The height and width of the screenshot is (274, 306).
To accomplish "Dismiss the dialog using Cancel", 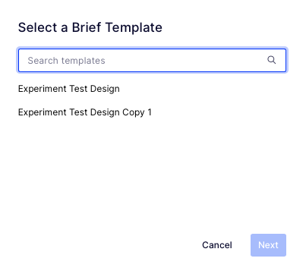I will point(217,245).
